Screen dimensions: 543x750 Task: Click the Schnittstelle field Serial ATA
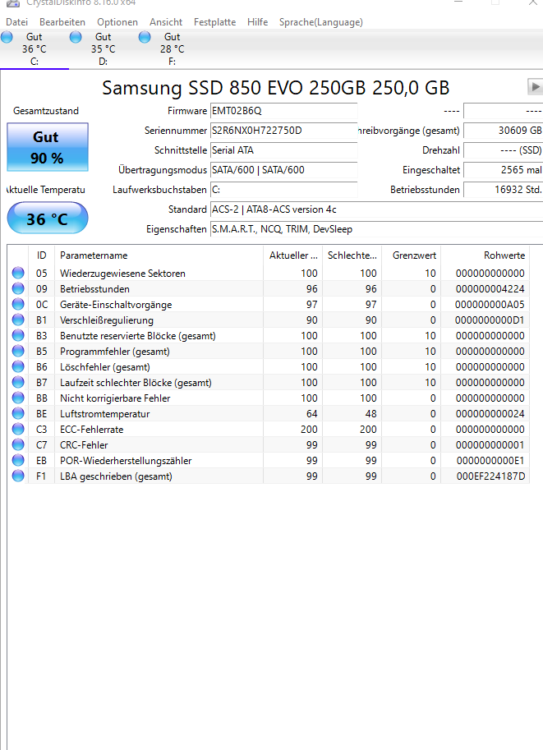click(283, 150)
